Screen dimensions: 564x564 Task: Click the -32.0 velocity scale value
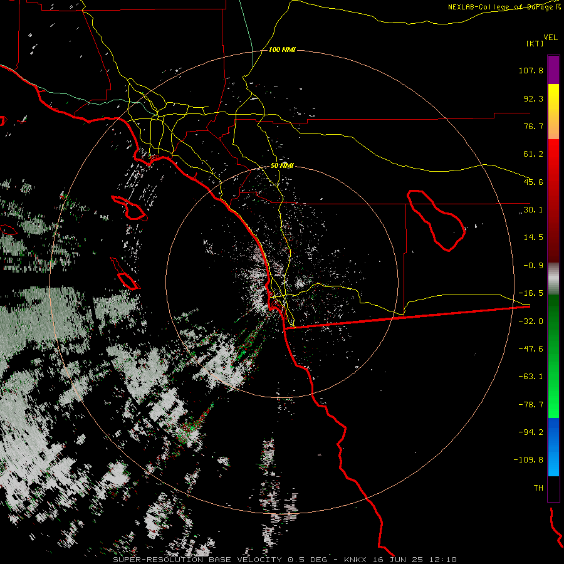point(531,321)
